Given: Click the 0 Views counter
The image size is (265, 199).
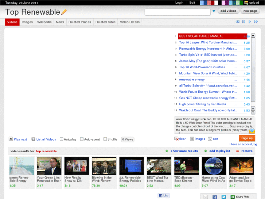Looking at the screenshot, I should pos(128,139).
